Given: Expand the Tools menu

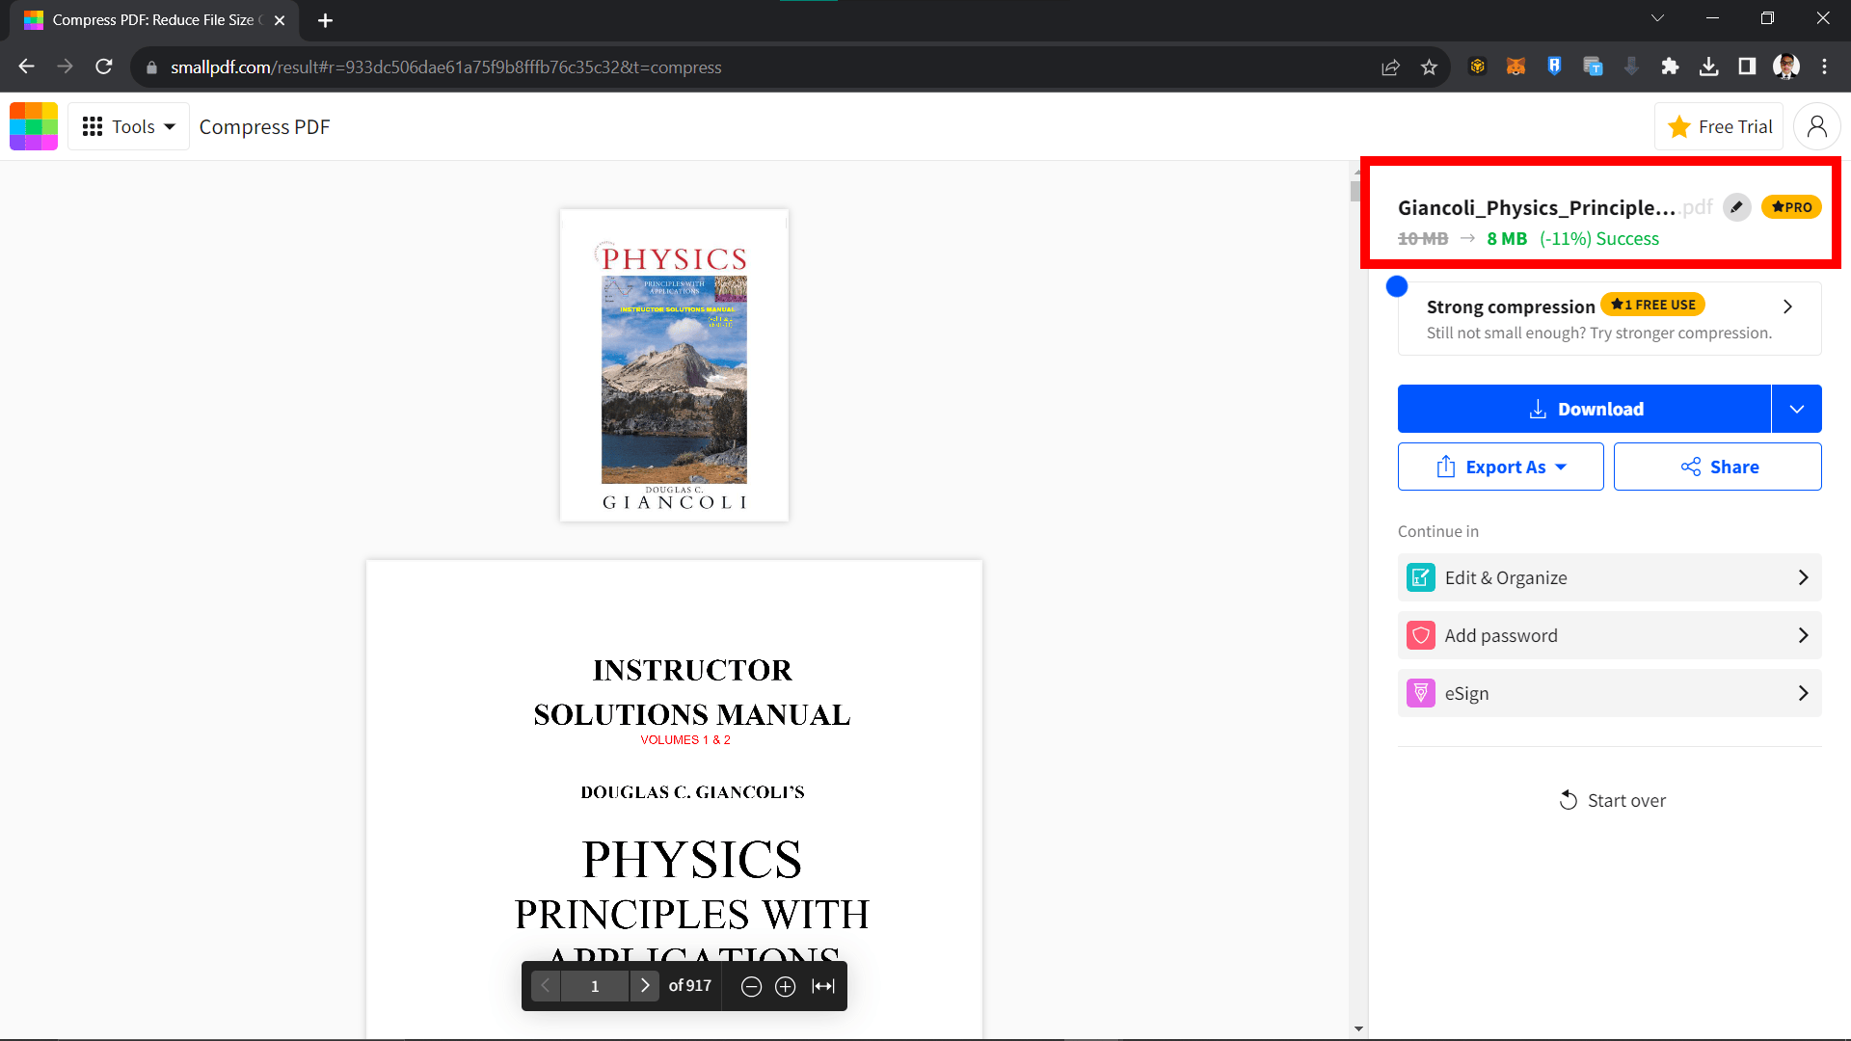Looking at the screenshot, I should tap(127, 126).
